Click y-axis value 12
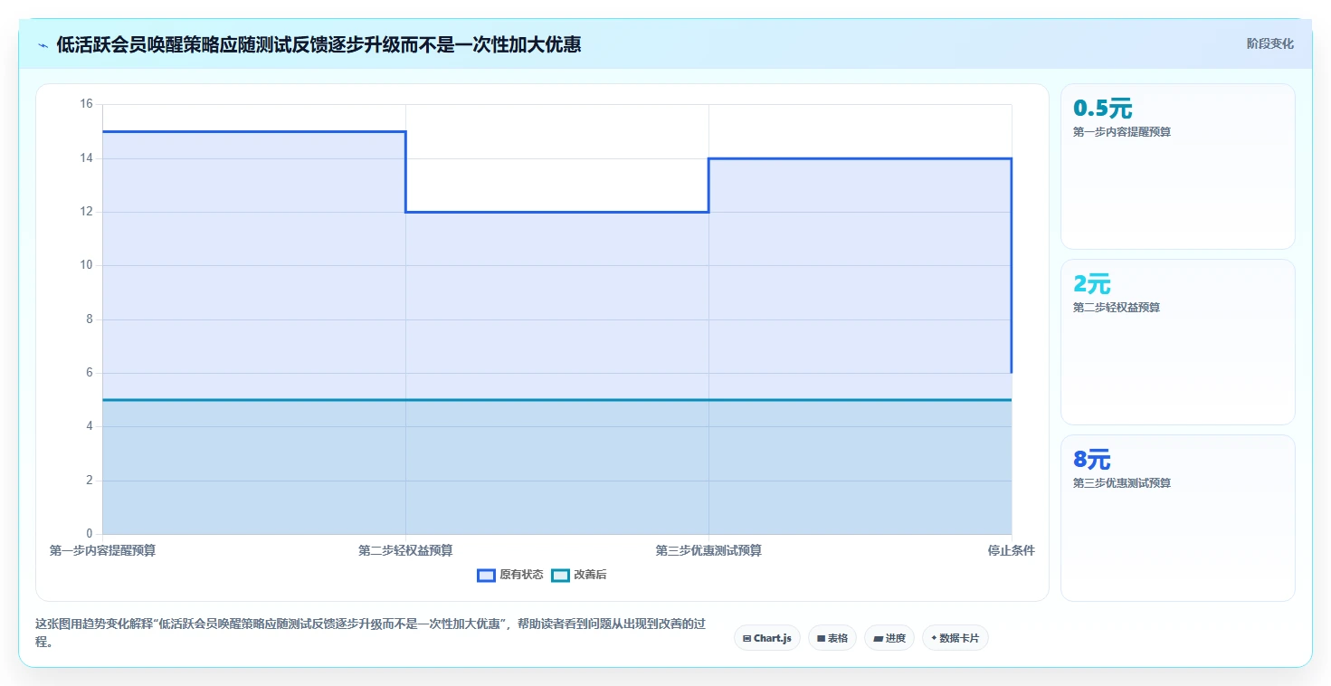1331x686 pixels. click(x=87, y=212)
